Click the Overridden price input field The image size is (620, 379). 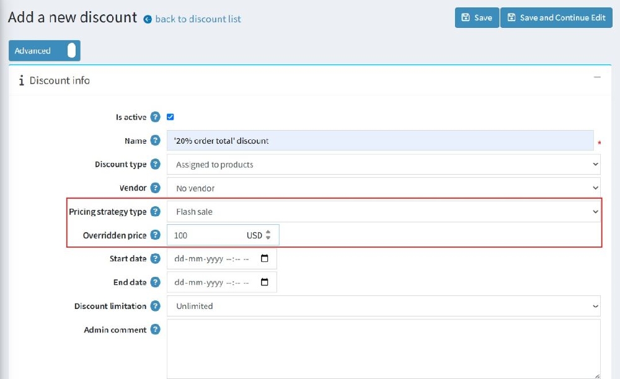223,235
